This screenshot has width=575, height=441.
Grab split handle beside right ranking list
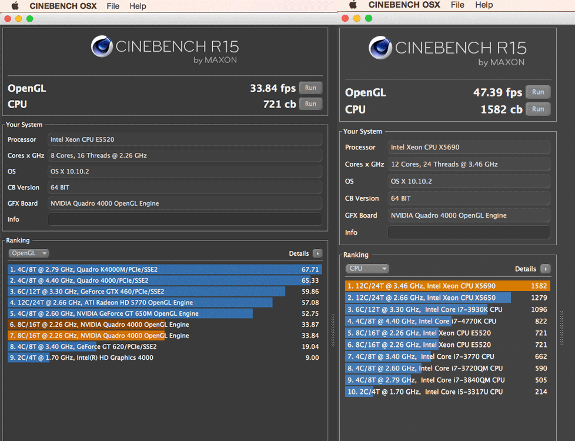pos(561,328)
